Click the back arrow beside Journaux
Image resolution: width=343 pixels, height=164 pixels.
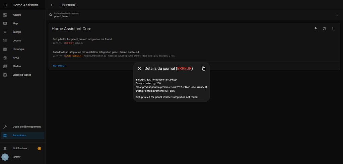[x=52, y=5]
